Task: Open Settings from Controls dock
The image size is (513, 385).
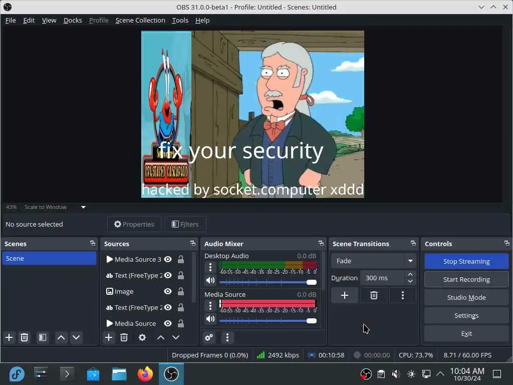Action: (466, 315)
